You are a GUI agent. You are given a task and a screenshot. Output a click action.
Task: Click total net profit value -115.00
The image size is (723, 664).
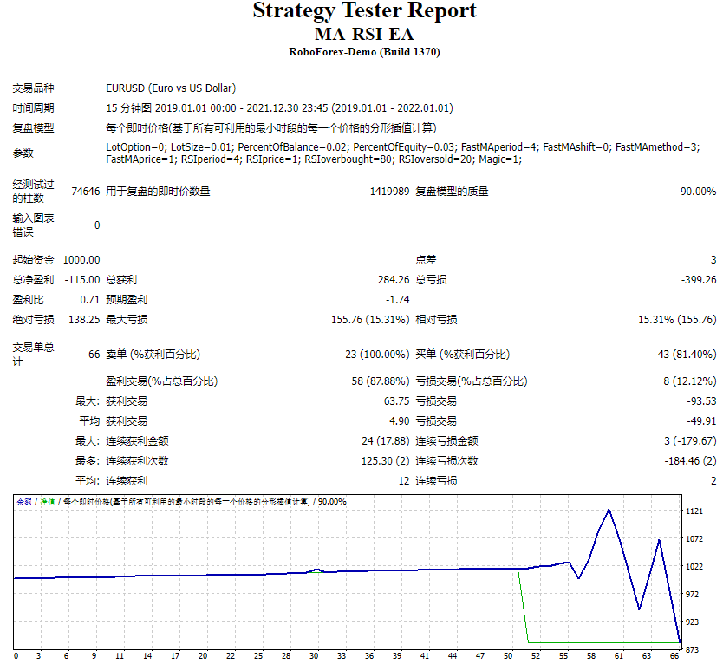82,279
